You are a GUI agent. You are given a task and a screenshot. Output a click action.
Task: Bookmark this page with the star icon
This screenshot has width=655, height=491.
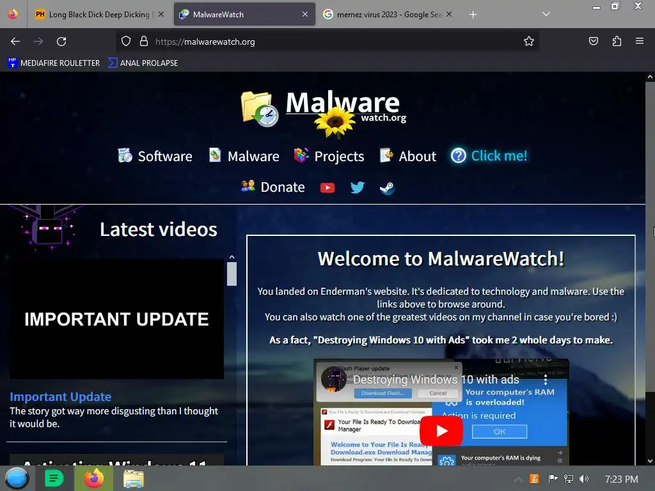point(529,42)
